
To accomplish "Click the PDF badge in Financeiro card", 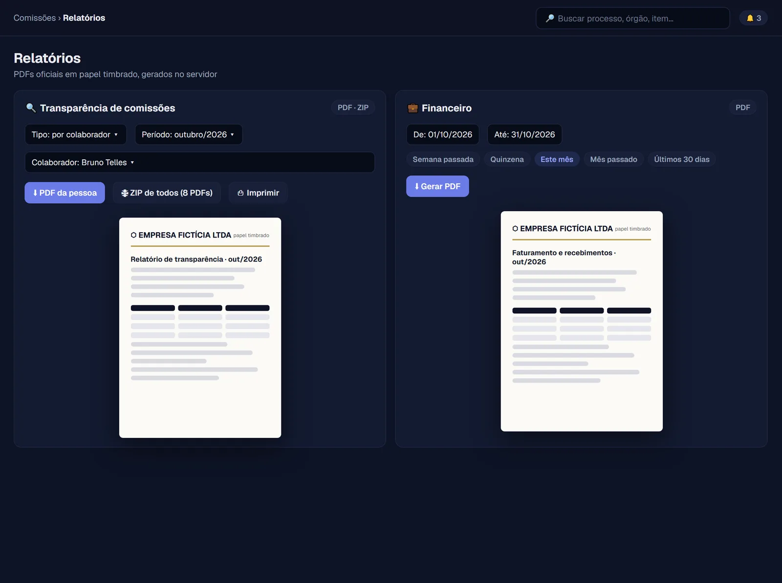I will (x=743, y=108).
